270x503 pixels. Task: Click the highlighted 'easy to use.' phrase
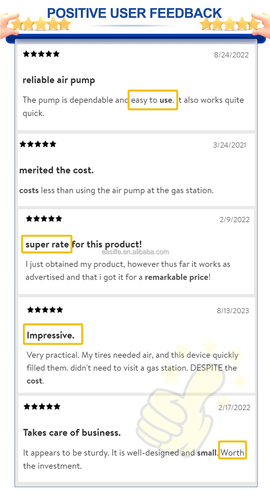(x=153, y=100)
